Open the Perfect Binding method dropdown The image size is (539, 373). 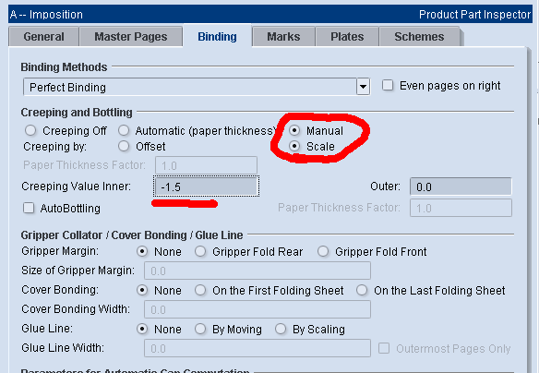tap(197, 87)
